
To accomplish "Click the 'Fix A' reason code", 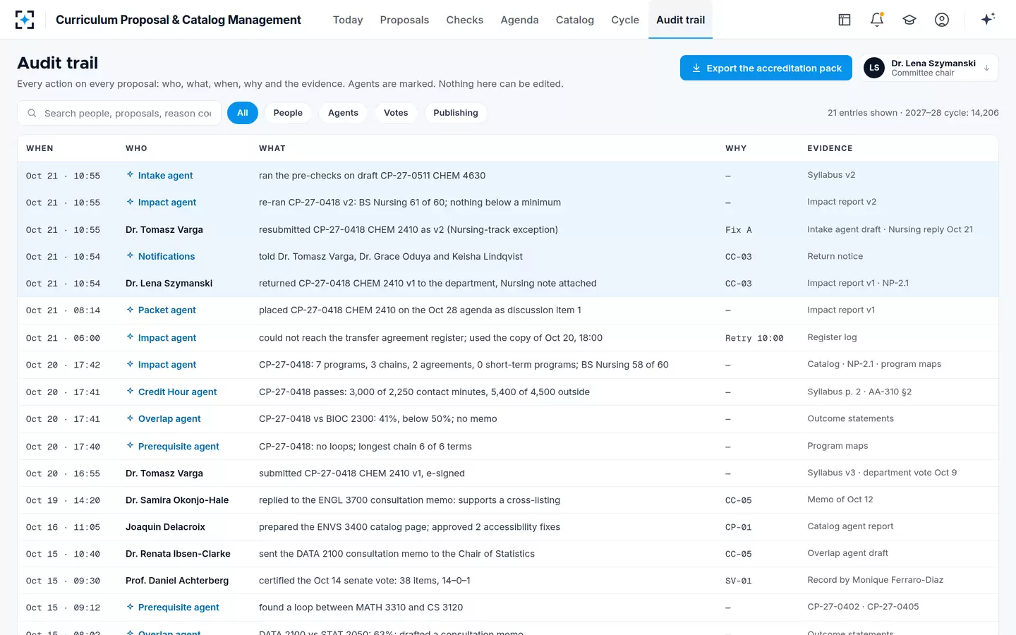I will 739,230.
